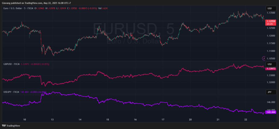Click the USDJPY · FXCM legend label

(11, 92)
